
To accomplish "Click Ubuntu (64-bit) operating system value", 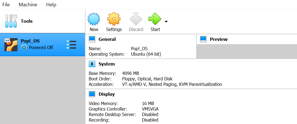I will click(x=146, y=54).
